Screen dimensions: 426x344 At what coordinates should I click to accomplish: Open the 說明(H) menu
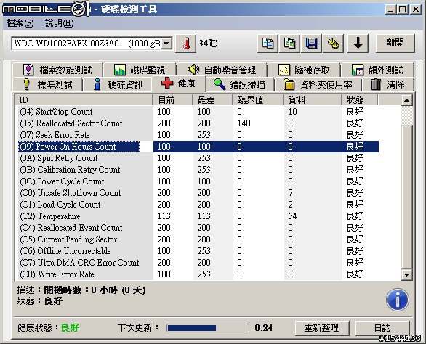tap(59, 23)
